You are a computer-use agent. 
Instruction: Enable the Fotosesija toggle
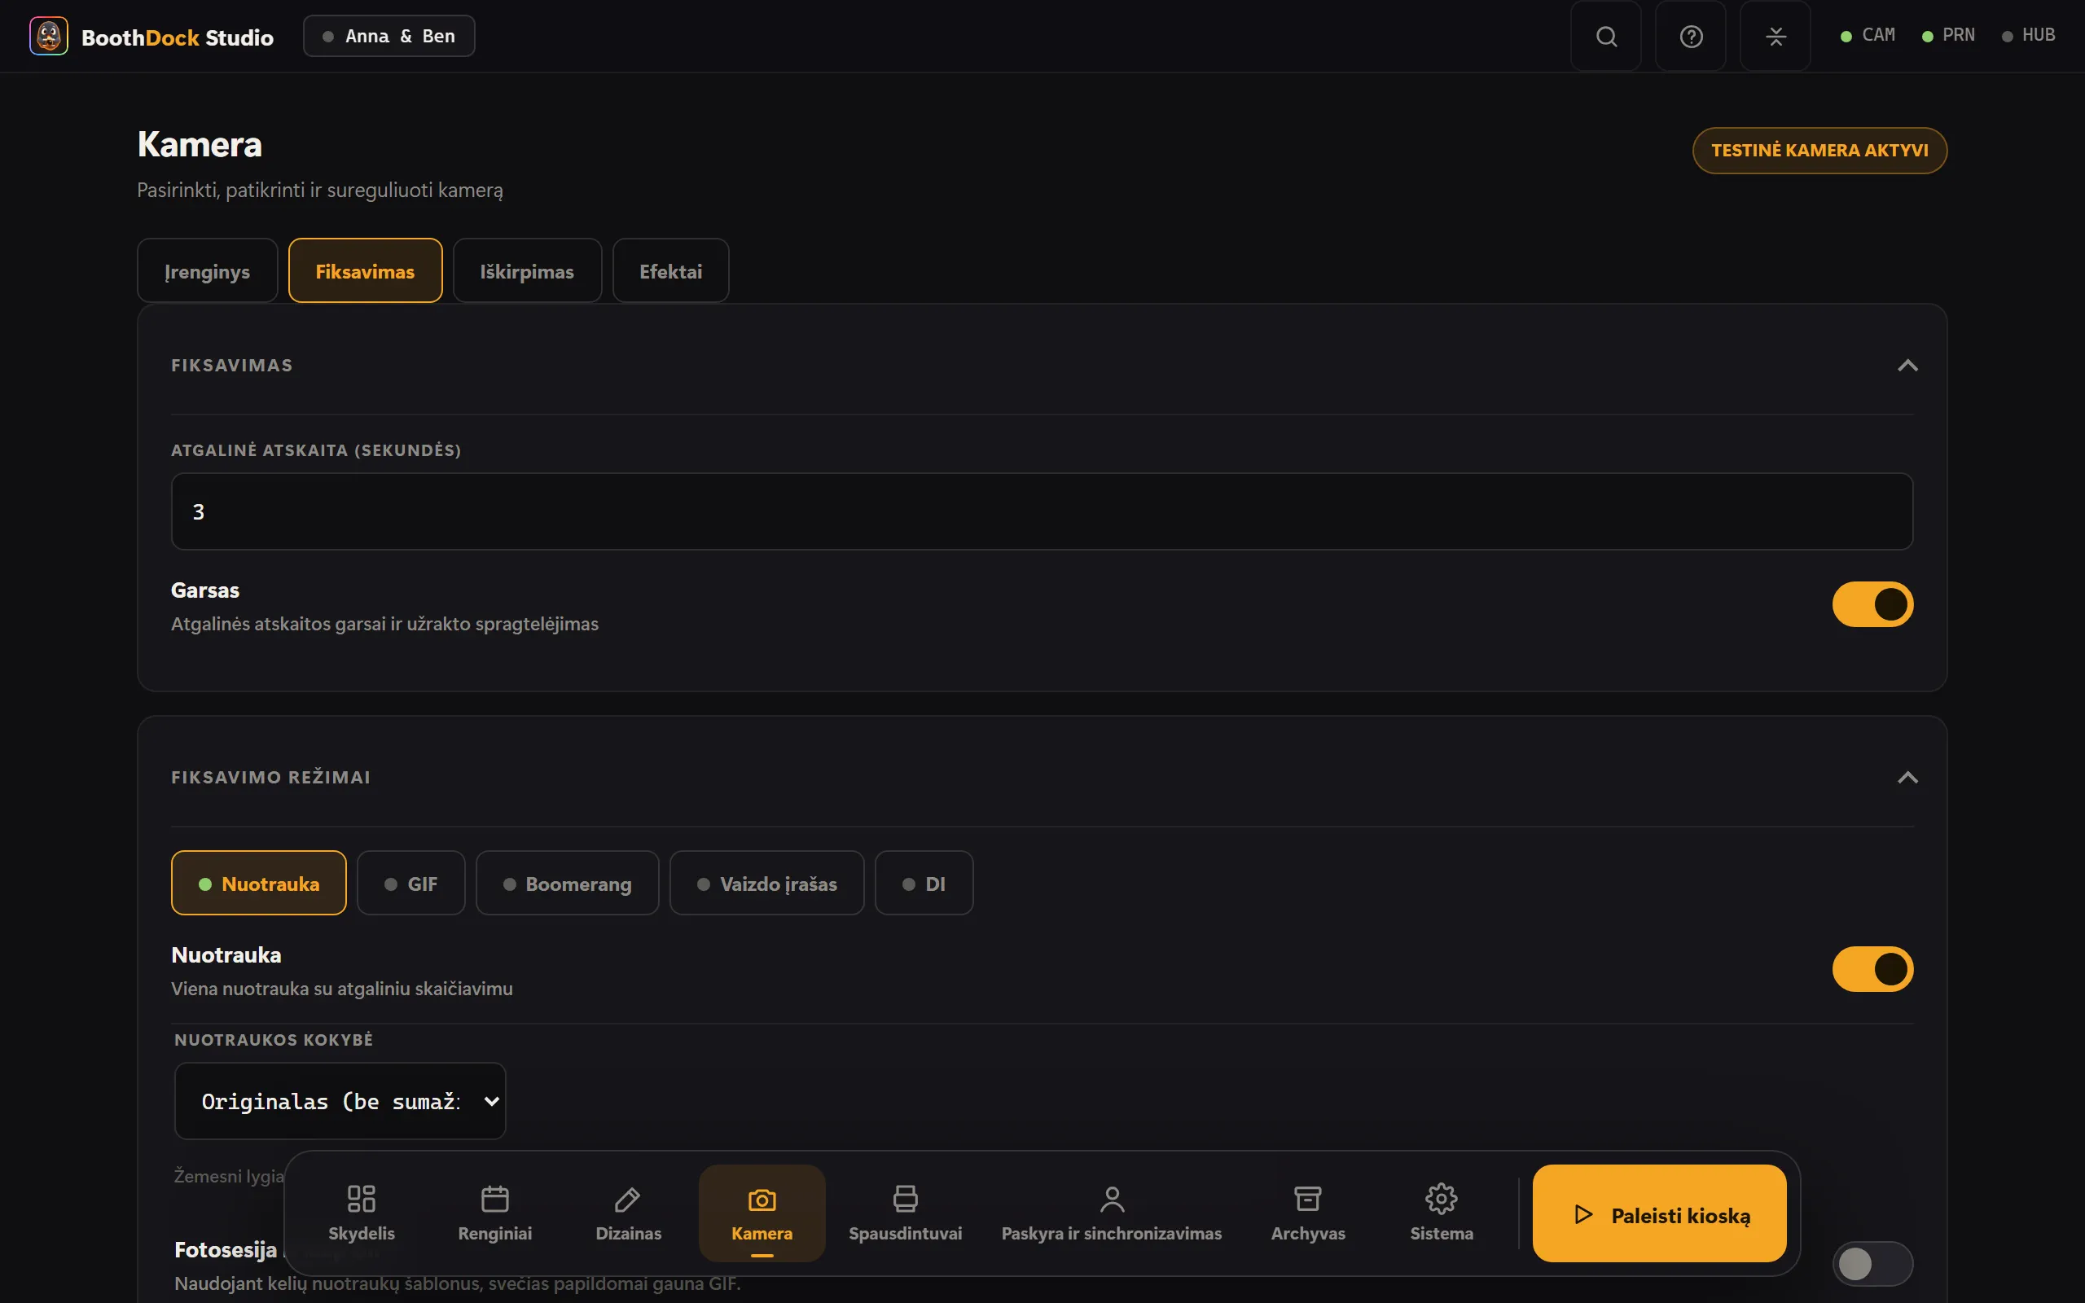(1872, 1263)
